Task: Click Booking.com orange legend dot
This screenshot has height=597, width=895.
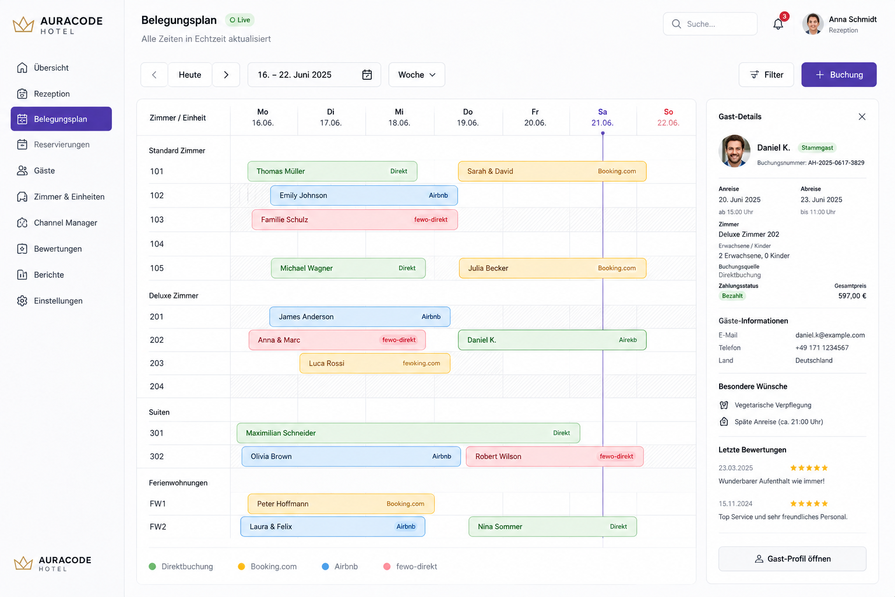Action: point(241,567)
